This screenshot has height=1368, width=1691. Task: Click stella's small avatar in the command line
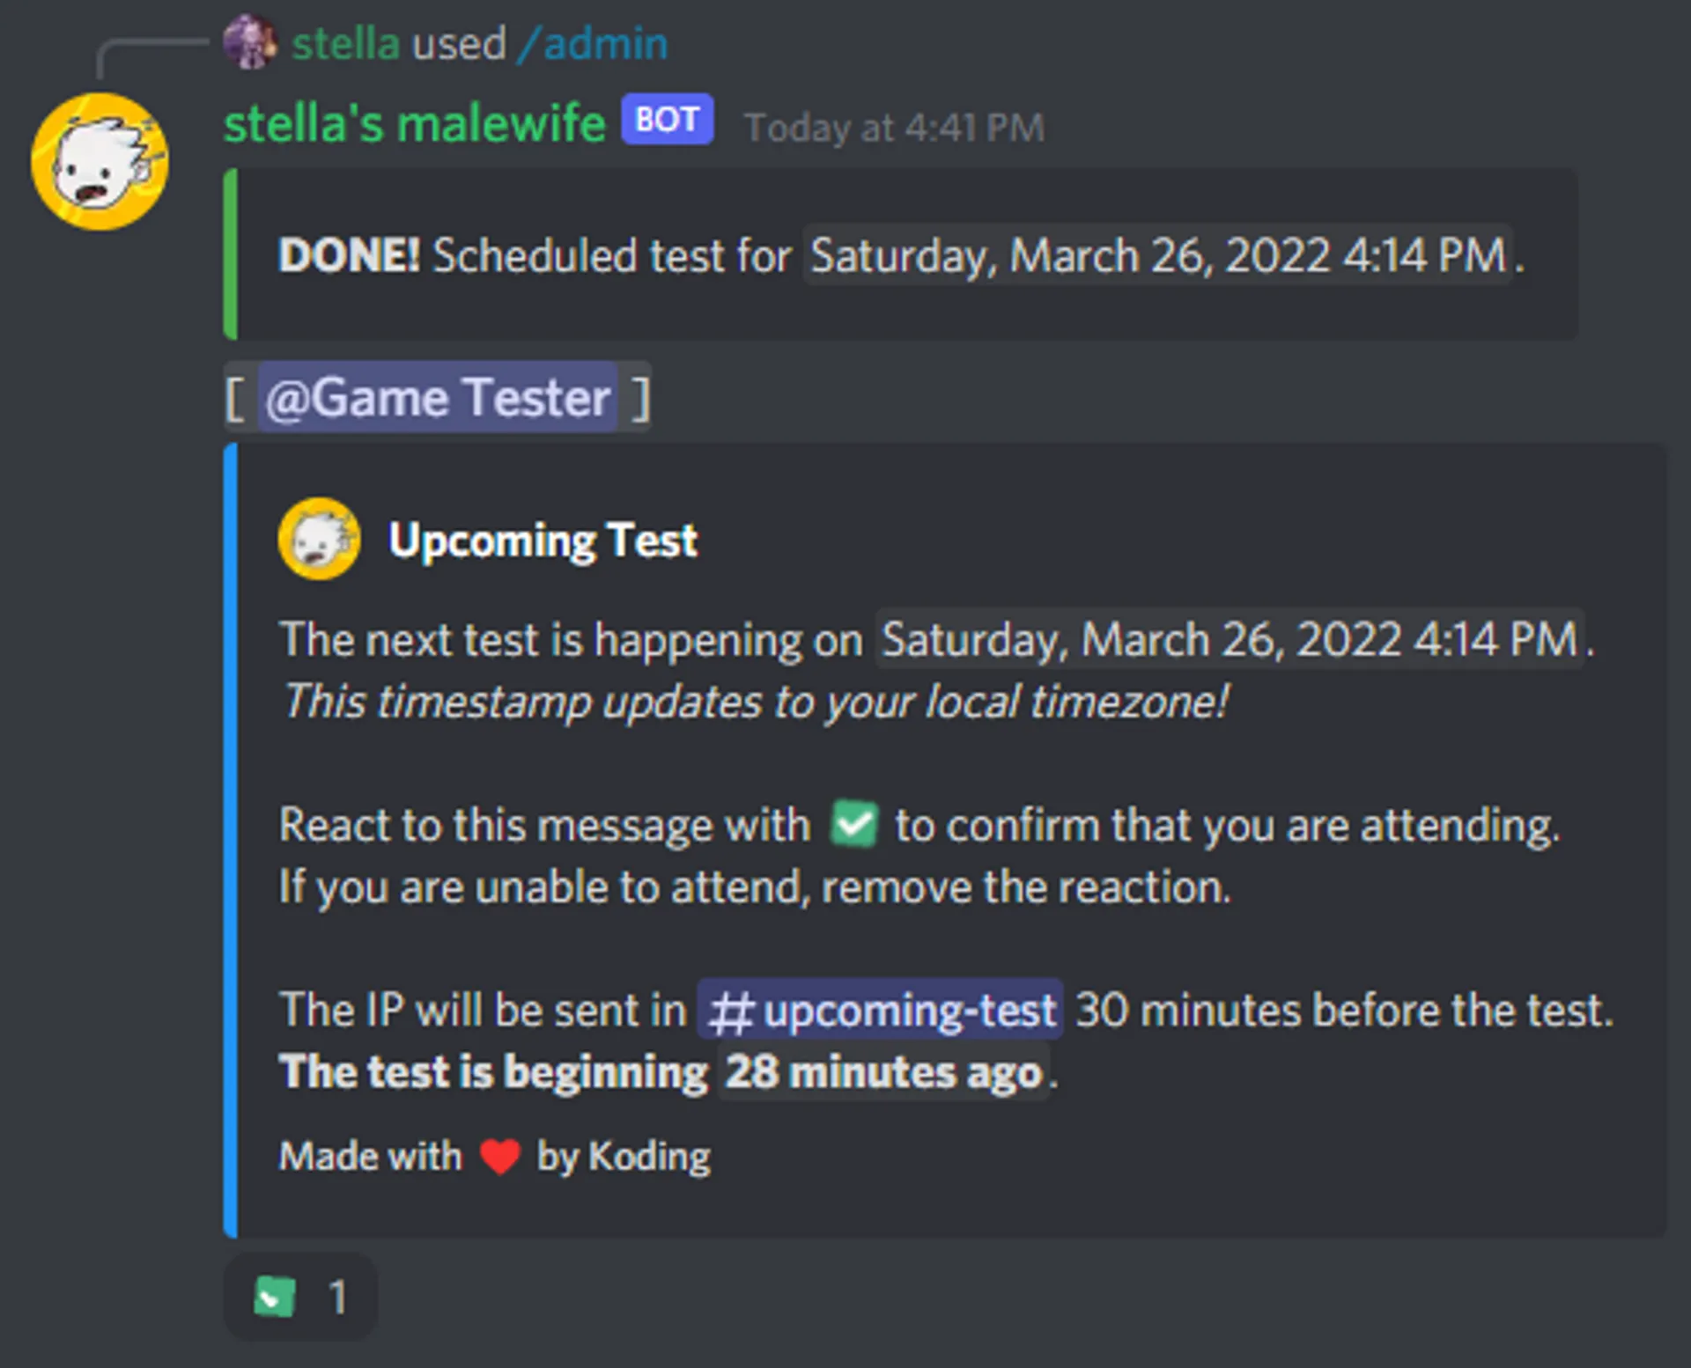[x=249, y=41]
